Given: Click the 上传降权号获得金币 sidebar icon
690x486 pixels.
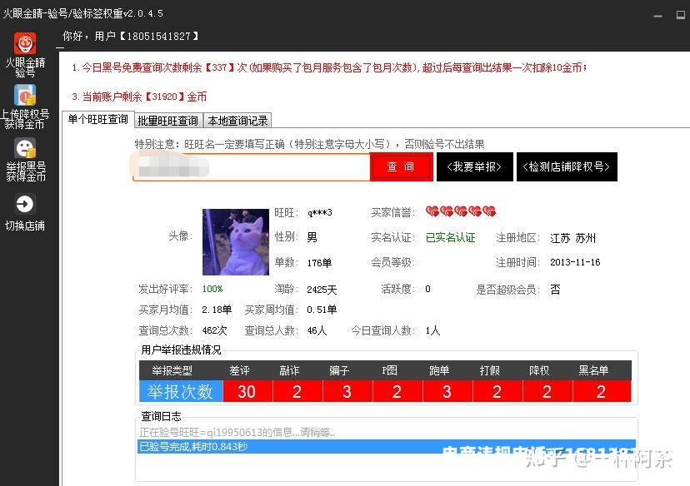Looking at the screenshot, I should [x=25, y=95].
